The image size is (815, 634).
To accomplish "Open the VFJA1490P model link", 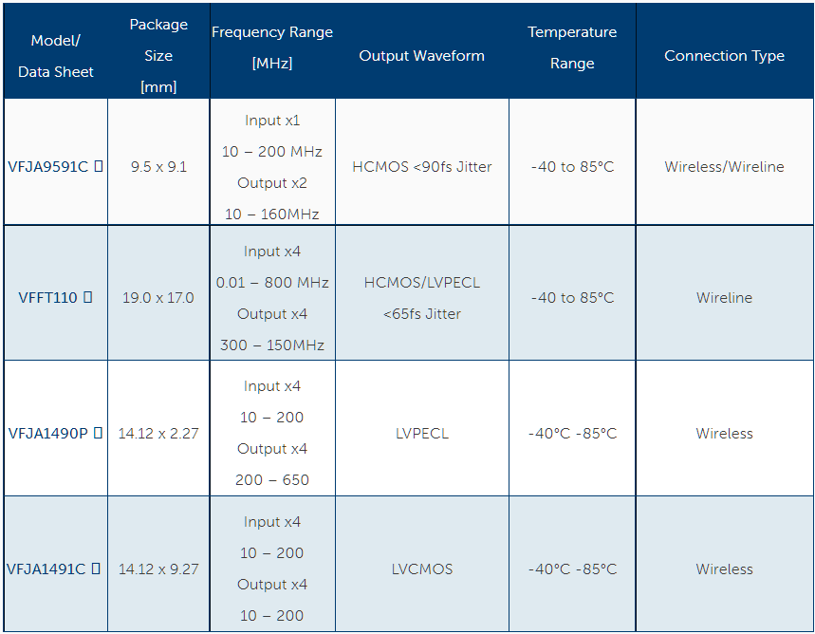I will 47,433.
